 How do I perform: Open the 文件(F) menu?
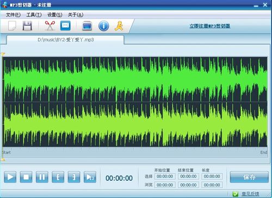tap(13, 15)
